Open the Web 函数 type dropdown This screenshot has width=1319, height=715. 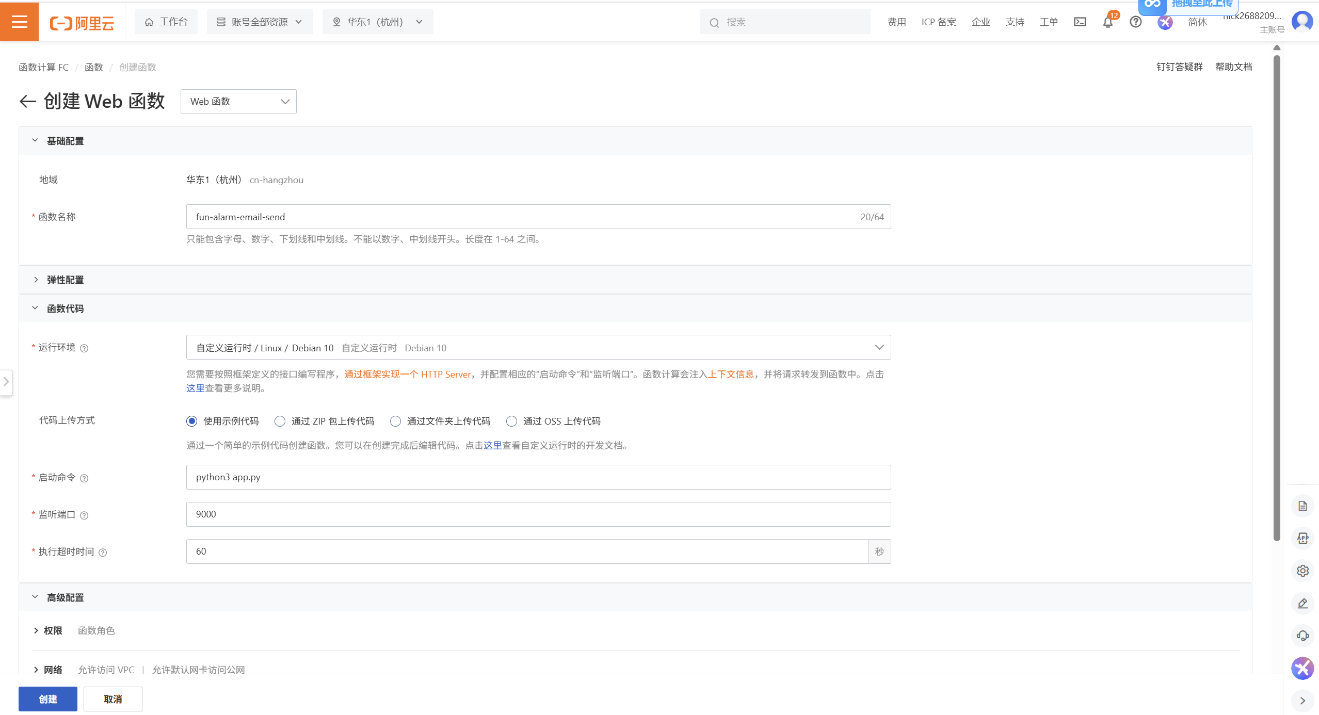tap(238, 102)
